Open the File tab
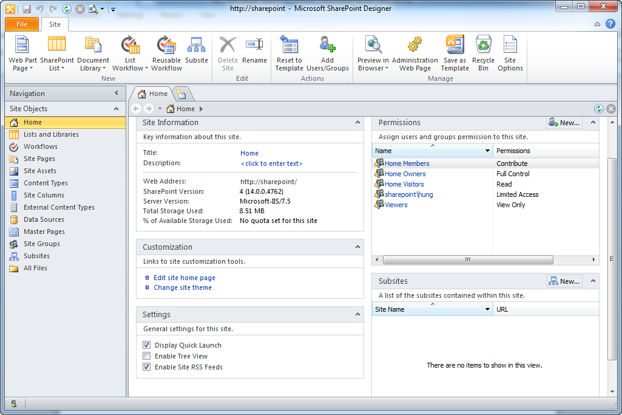The width and height of the screenshot is (622, 415). click(22, 24)
